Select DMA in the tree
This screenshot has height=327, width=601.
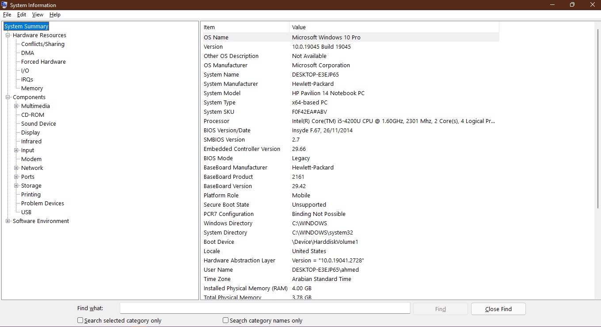click(27, 53)
